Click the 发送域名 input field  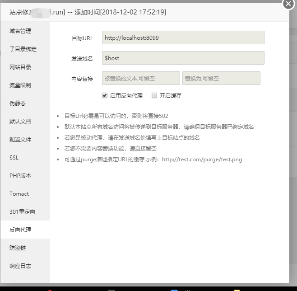[x=183, y=58]
